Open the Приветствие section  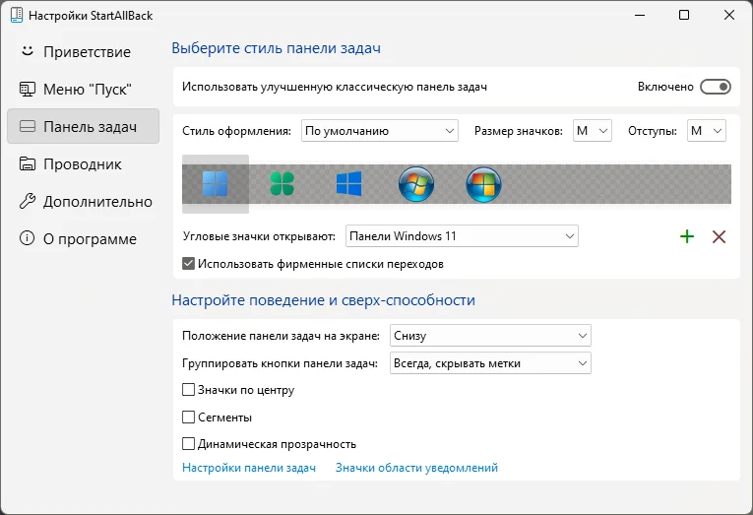click(x=83, y=51)
